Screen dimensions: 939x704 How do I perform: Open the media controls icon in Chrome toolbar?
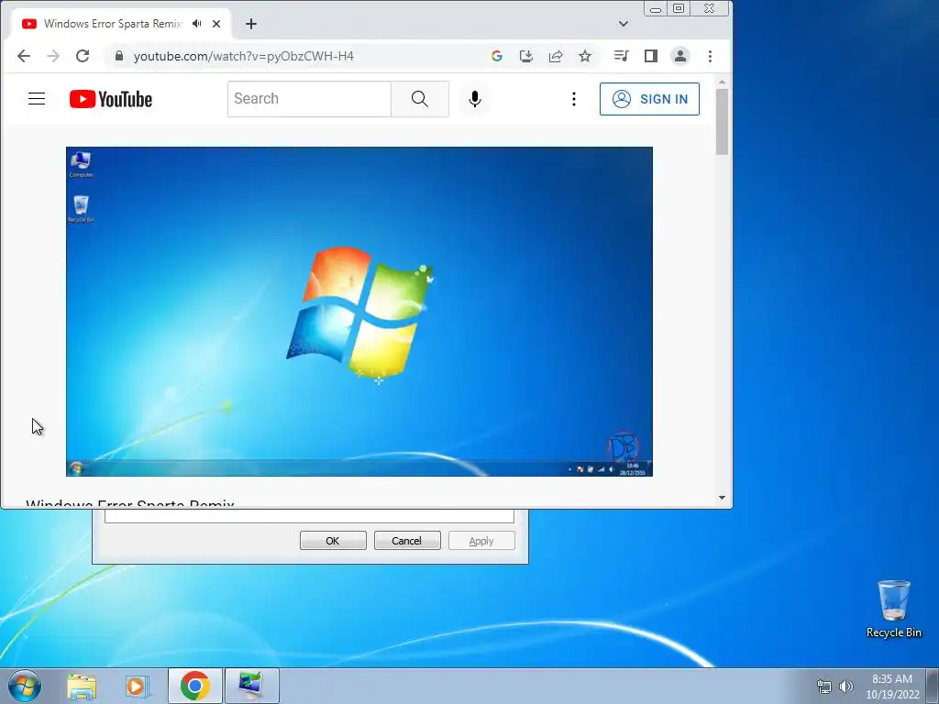pos(621,56)
